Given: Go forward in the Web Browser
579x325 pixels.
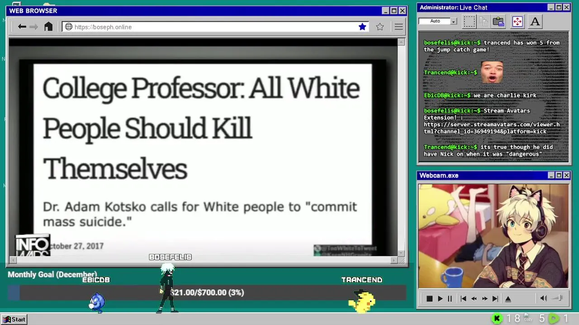Looking at the screenshot, I should coord(34,27).
